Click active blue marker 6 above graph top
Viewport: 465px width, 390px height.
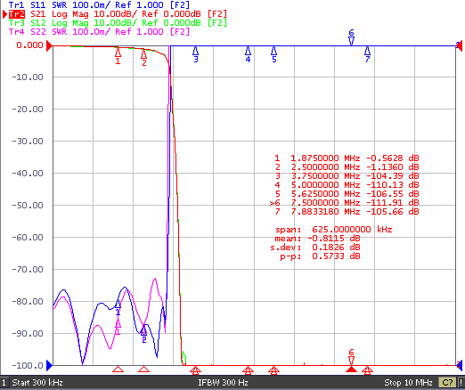pos(351,37)
